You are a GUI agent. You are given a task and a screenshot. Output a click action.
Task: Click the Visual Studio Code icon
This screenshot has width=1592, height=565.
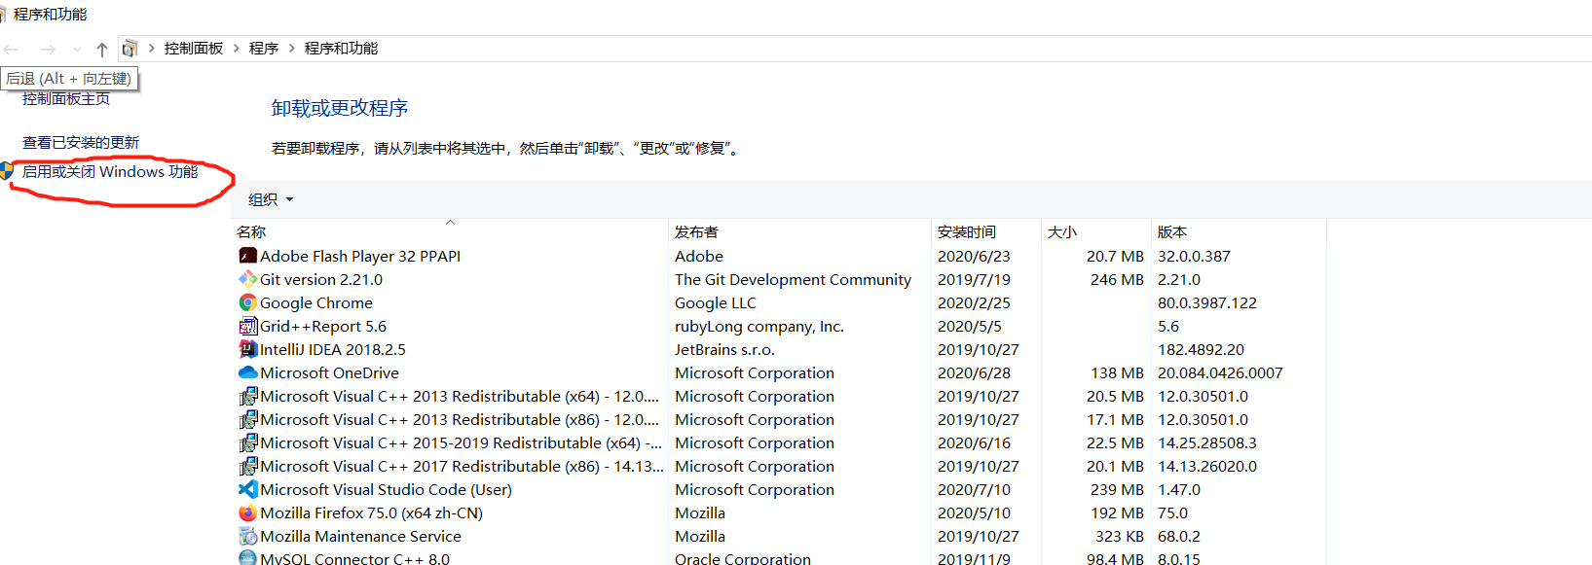coord(248,489)
